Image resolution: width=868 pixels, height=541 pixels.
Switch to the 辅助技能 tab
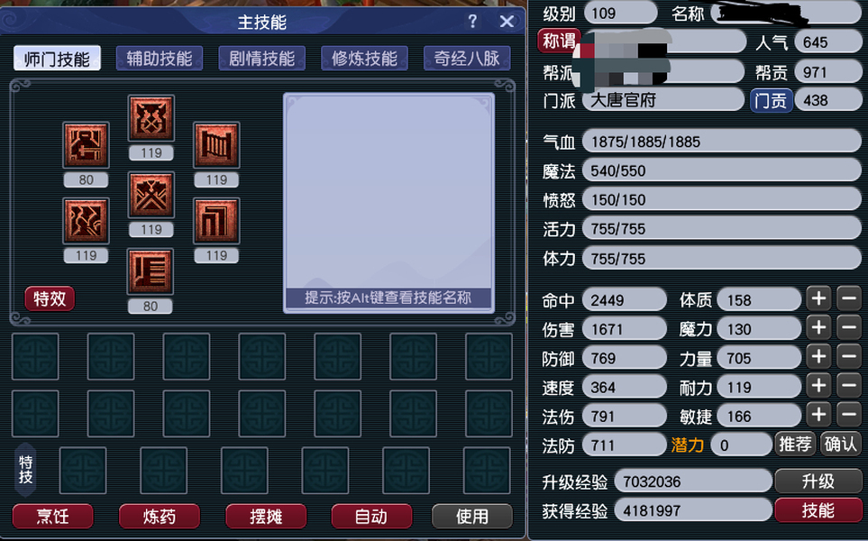click(x=160, y=60)
